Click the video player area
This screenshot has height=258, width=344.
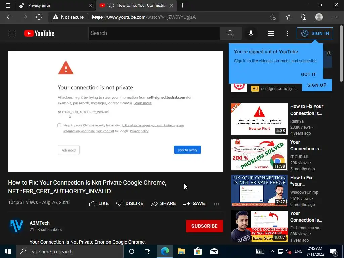116,111
